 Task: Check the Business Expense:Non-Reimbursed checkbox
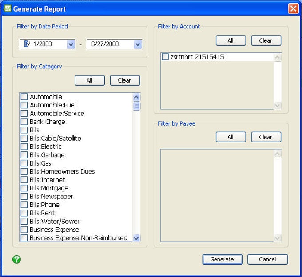coord(24,238)
